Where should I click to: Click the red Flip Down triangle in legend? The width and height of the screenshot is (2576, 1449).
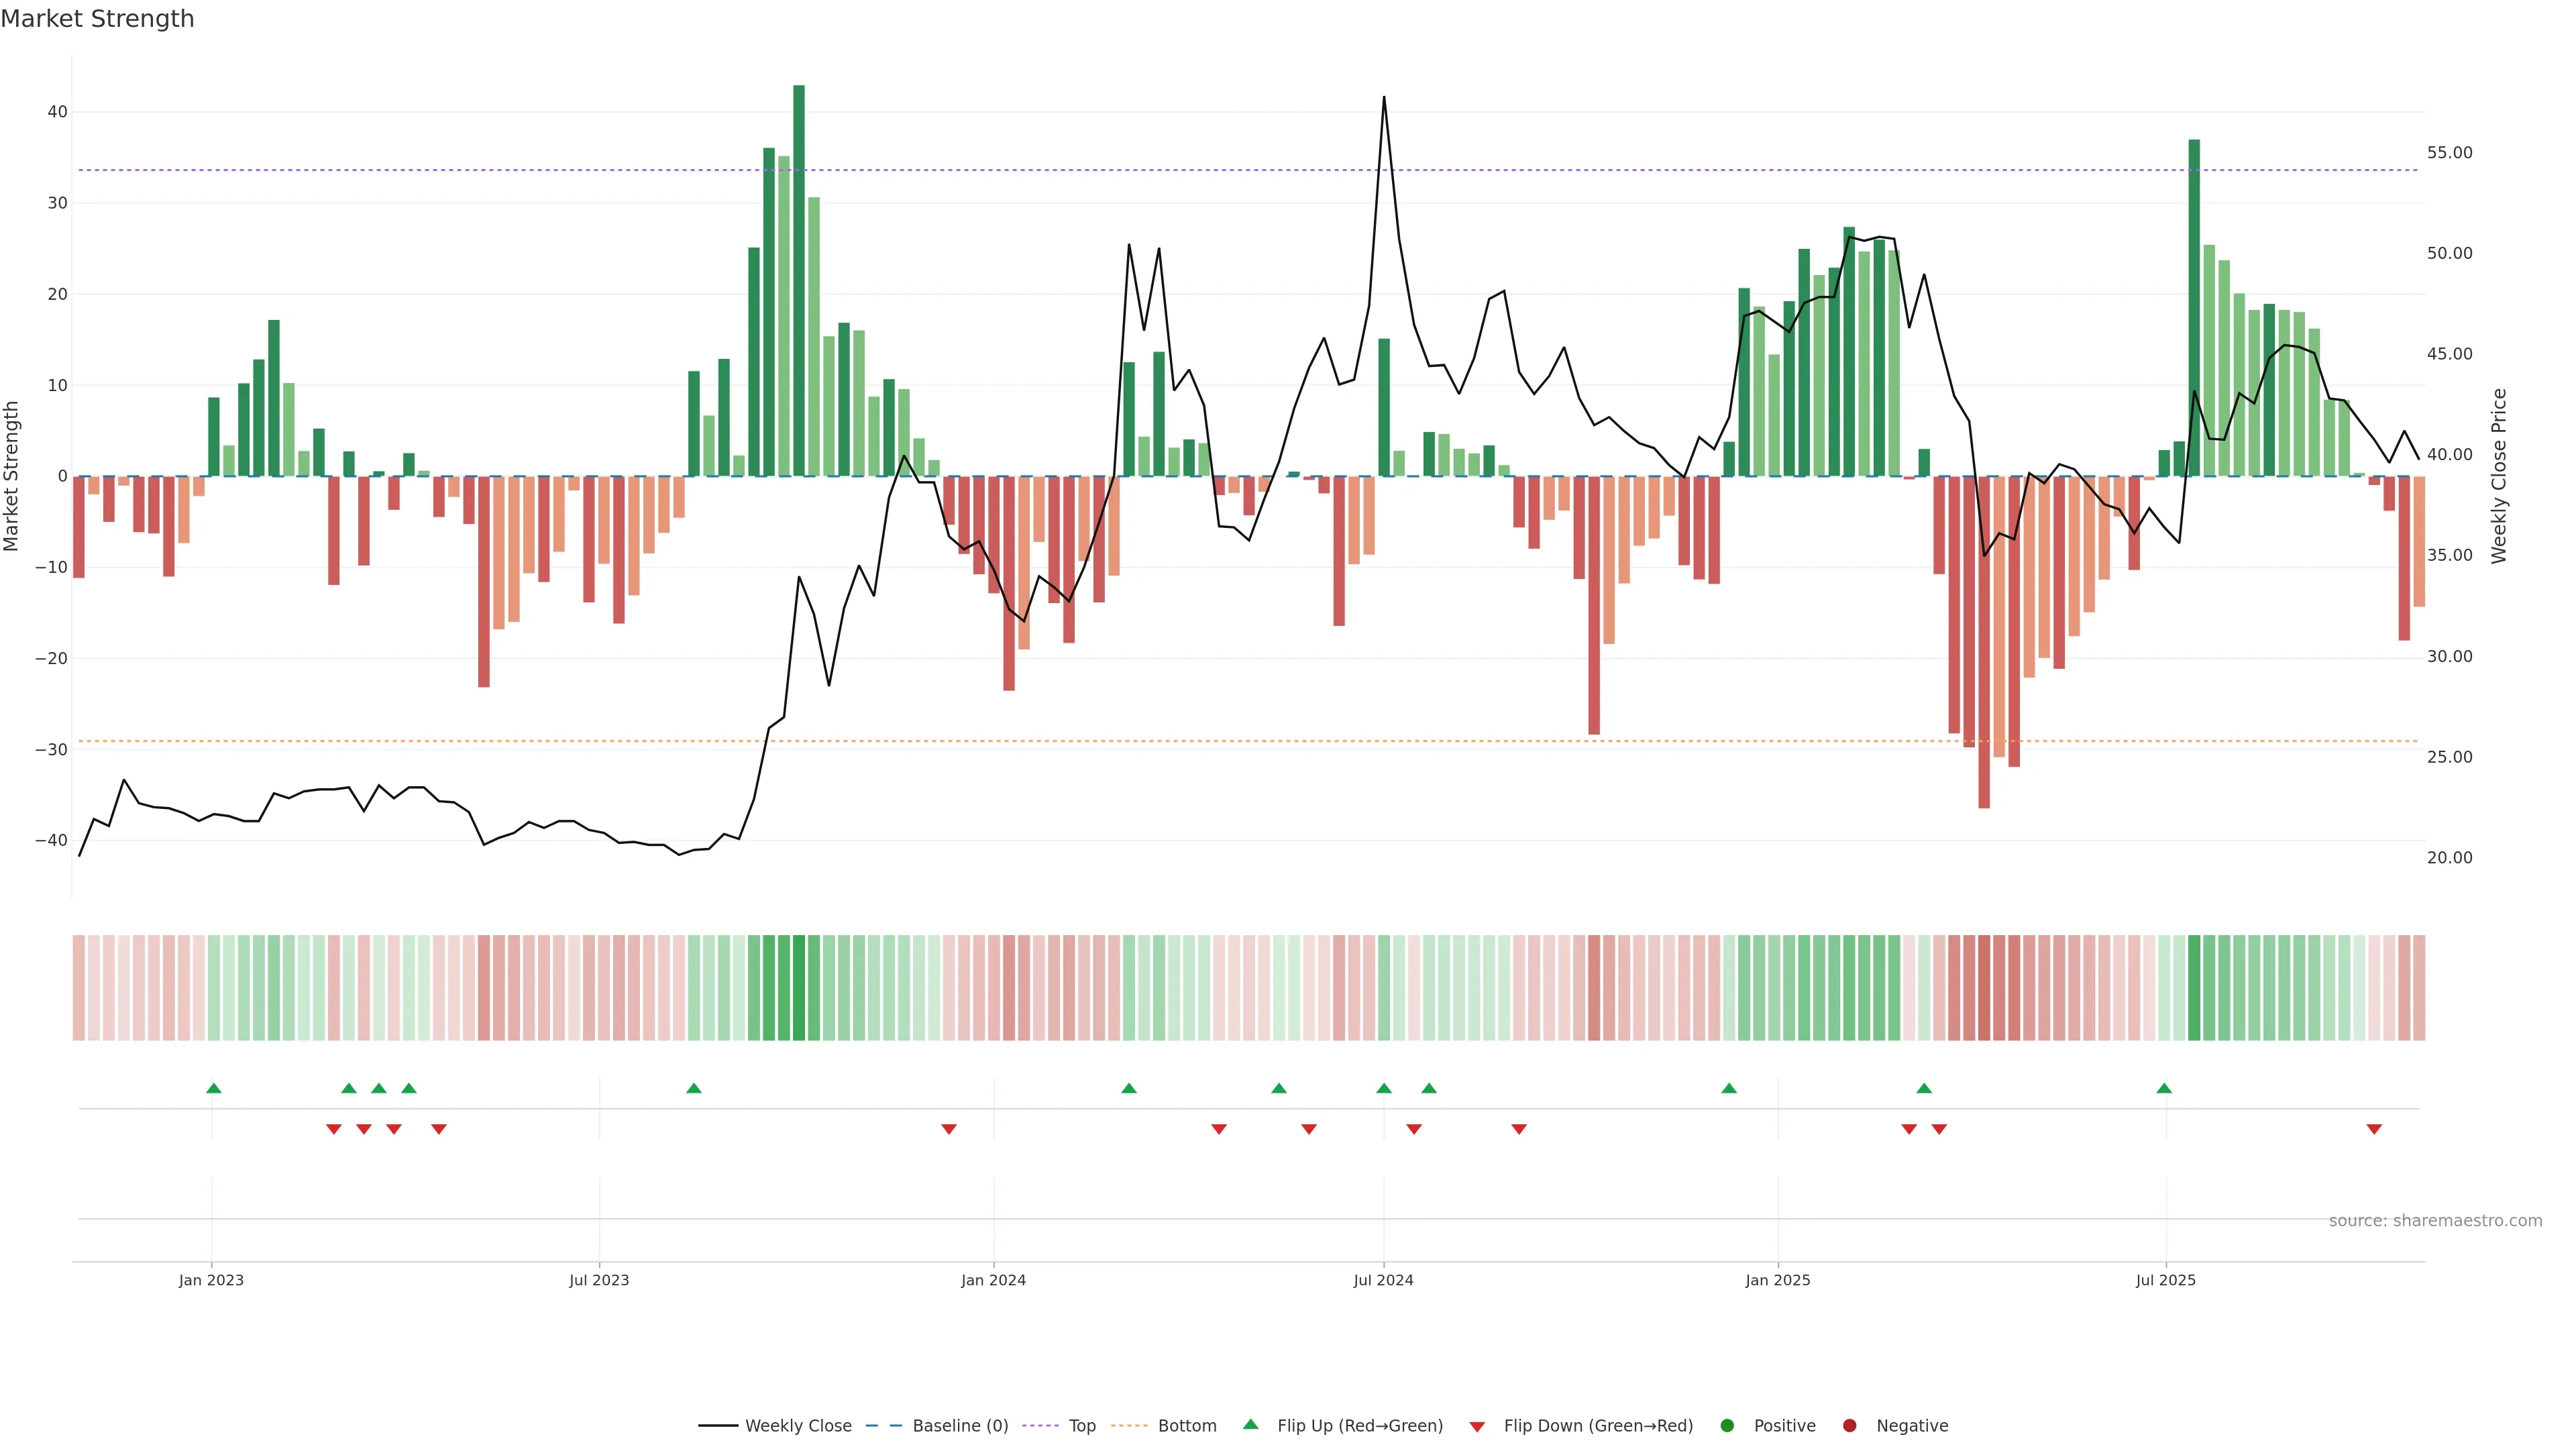point(1477,1426)
